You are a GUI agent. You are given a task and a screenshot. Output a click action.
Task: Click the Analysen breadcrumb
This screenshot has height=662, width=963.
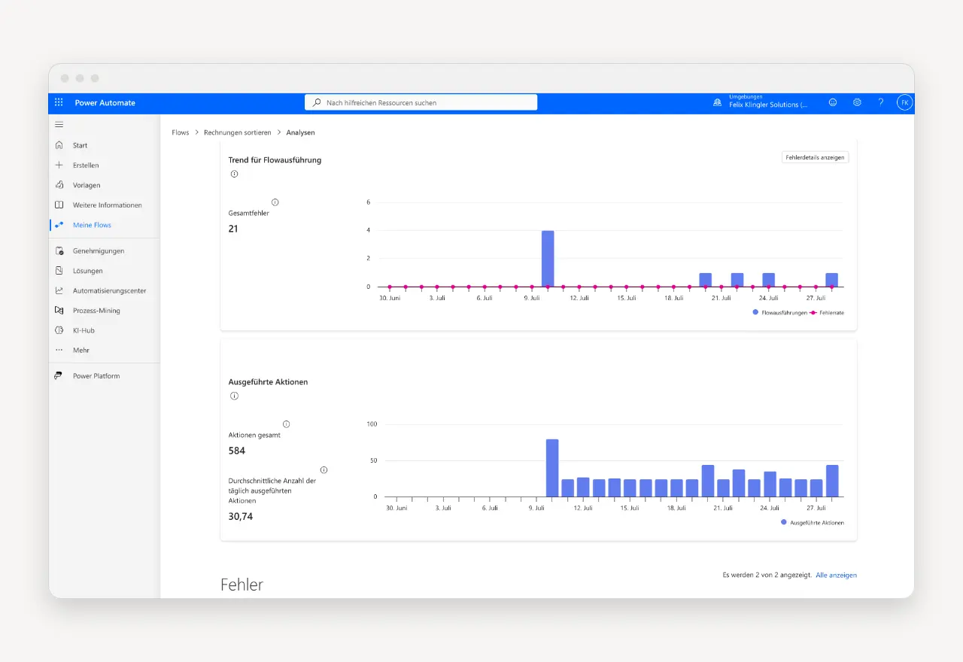pyautogui.click(x=301, y=132)
